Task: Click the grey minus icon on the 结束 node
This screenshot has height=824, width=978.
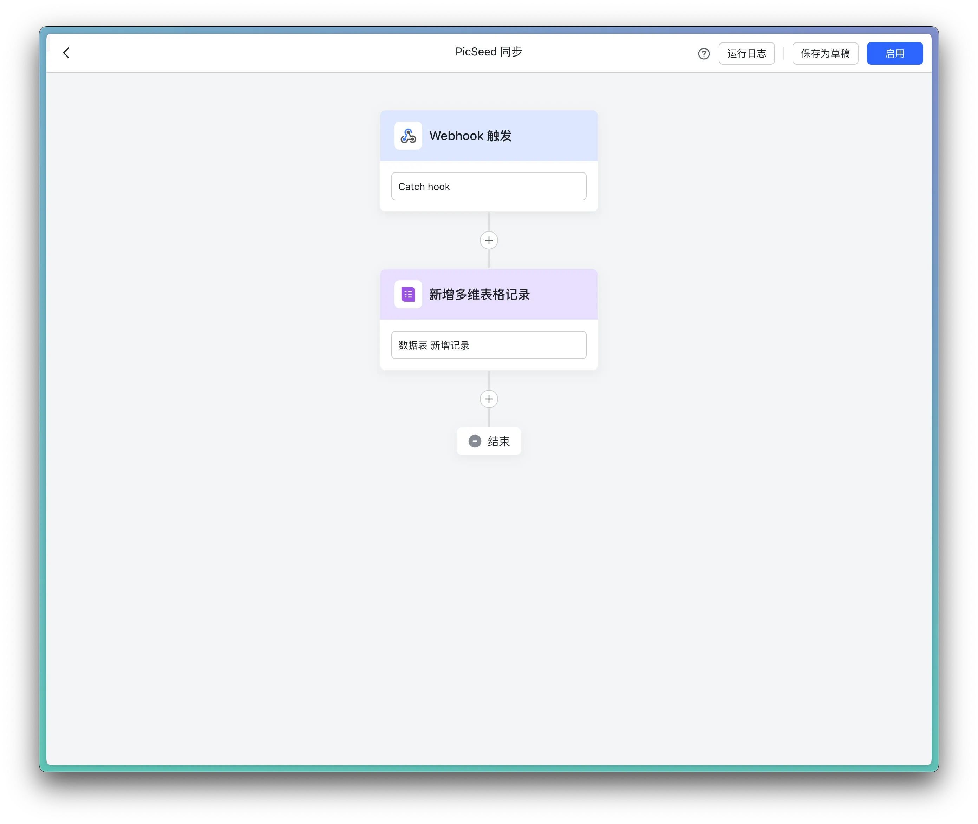Action: 475,442
